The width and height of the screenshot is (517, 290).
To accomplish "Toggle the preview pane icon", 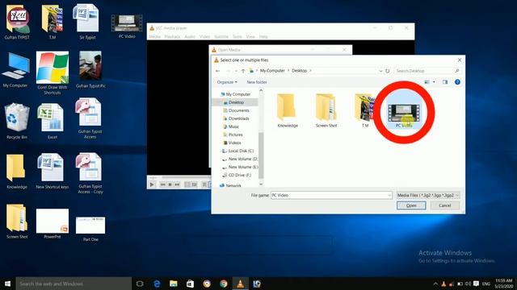I will 445,82.
